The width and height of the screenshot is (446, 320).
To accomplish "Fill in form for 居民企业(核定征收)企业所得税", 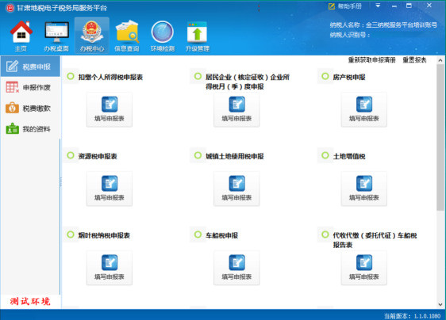I will click(x=236, y=109).
